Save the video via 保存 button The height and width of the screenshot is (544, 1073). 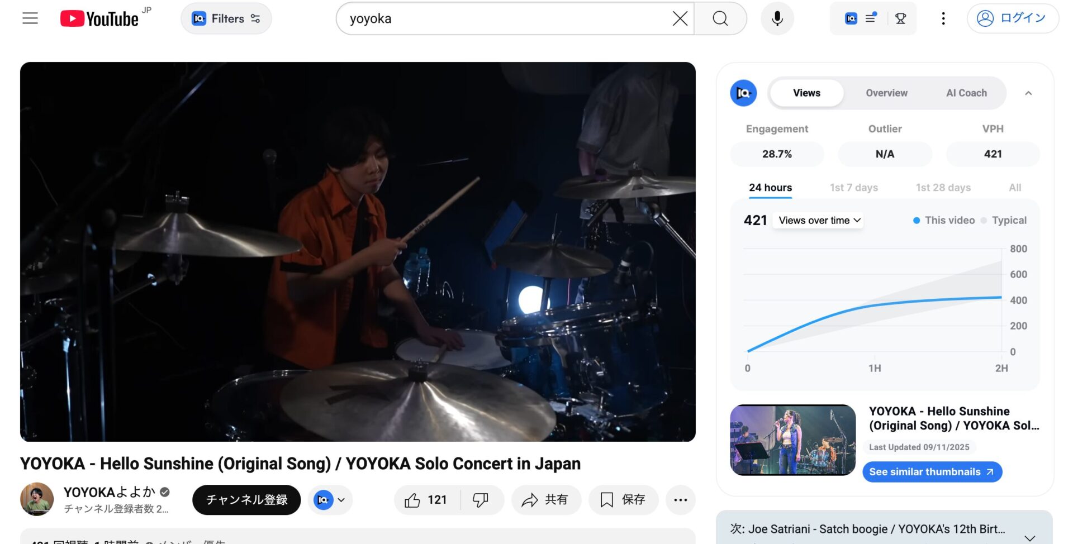click(x=623, y=500)
